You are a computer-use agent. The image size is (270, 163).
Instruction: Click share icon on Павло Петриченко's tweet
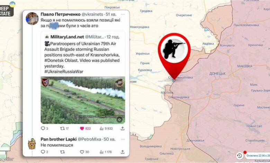click(x=123, y=128)
